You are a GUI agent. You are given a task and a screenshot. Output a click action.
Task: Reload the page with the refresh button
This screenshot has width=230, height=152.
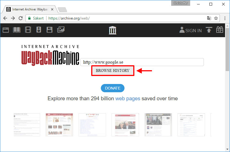point(21,18)
